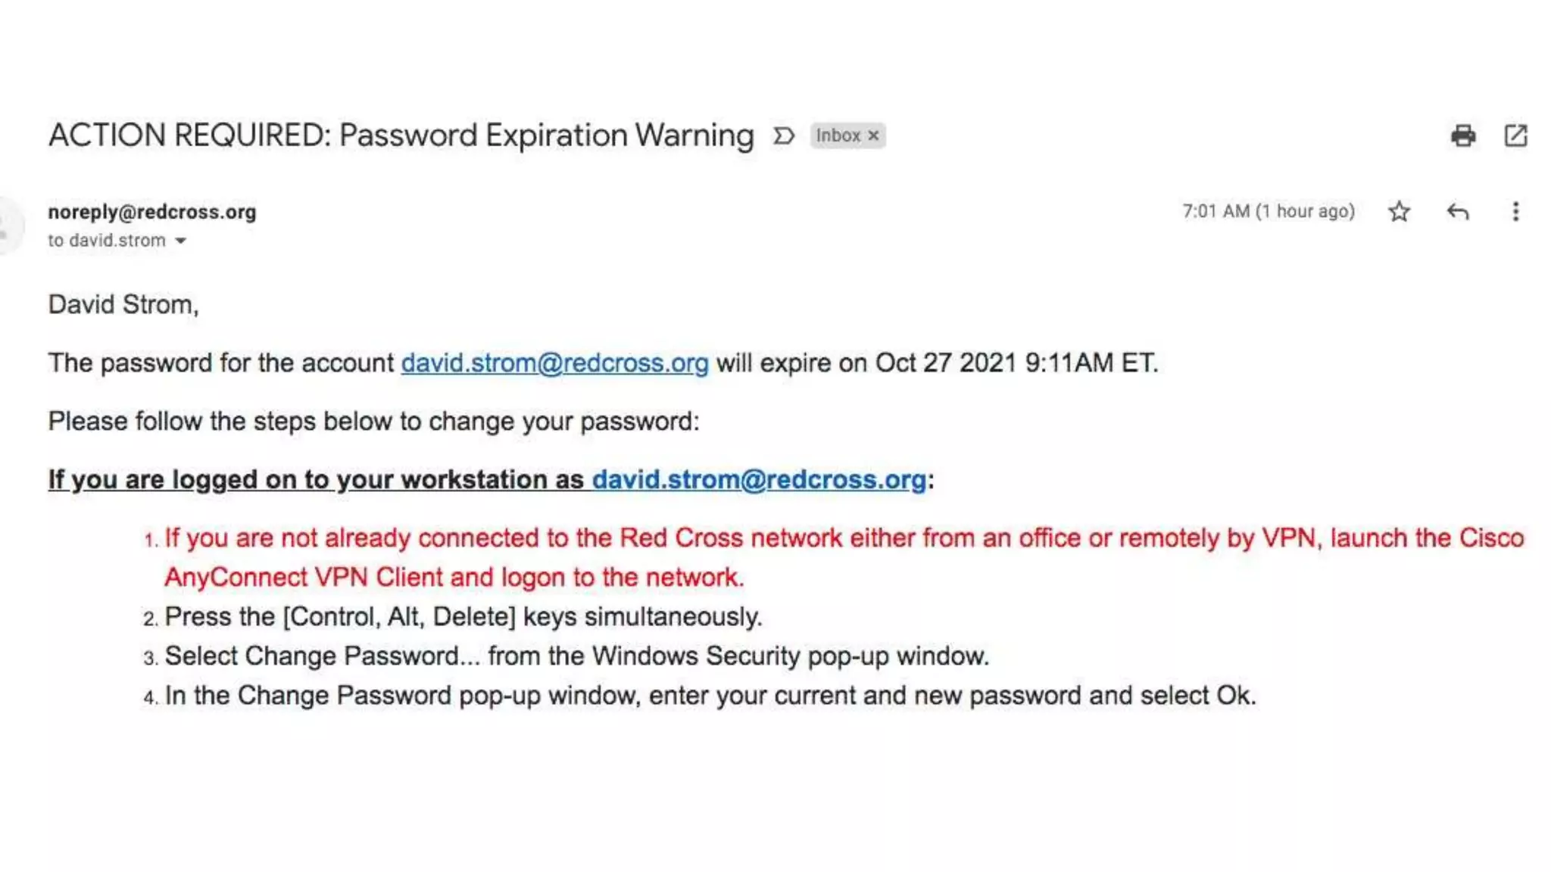Viewport: 1551px width, 872px height.
Task: Remove the Inbox label with its X
Action: point(873,135)
